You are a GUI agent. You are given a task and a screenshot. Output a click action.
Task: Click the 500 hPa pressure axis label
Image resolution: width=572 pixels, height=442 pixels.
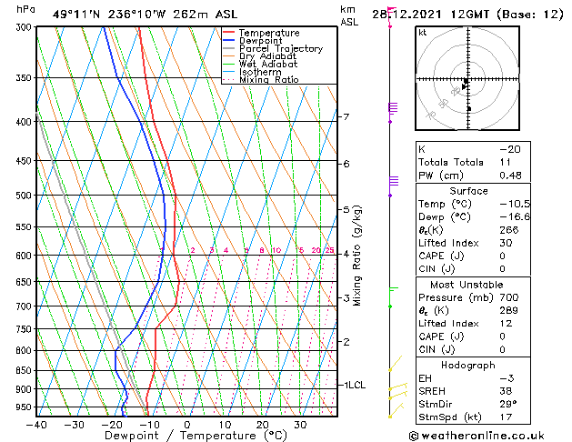(24, 196)
